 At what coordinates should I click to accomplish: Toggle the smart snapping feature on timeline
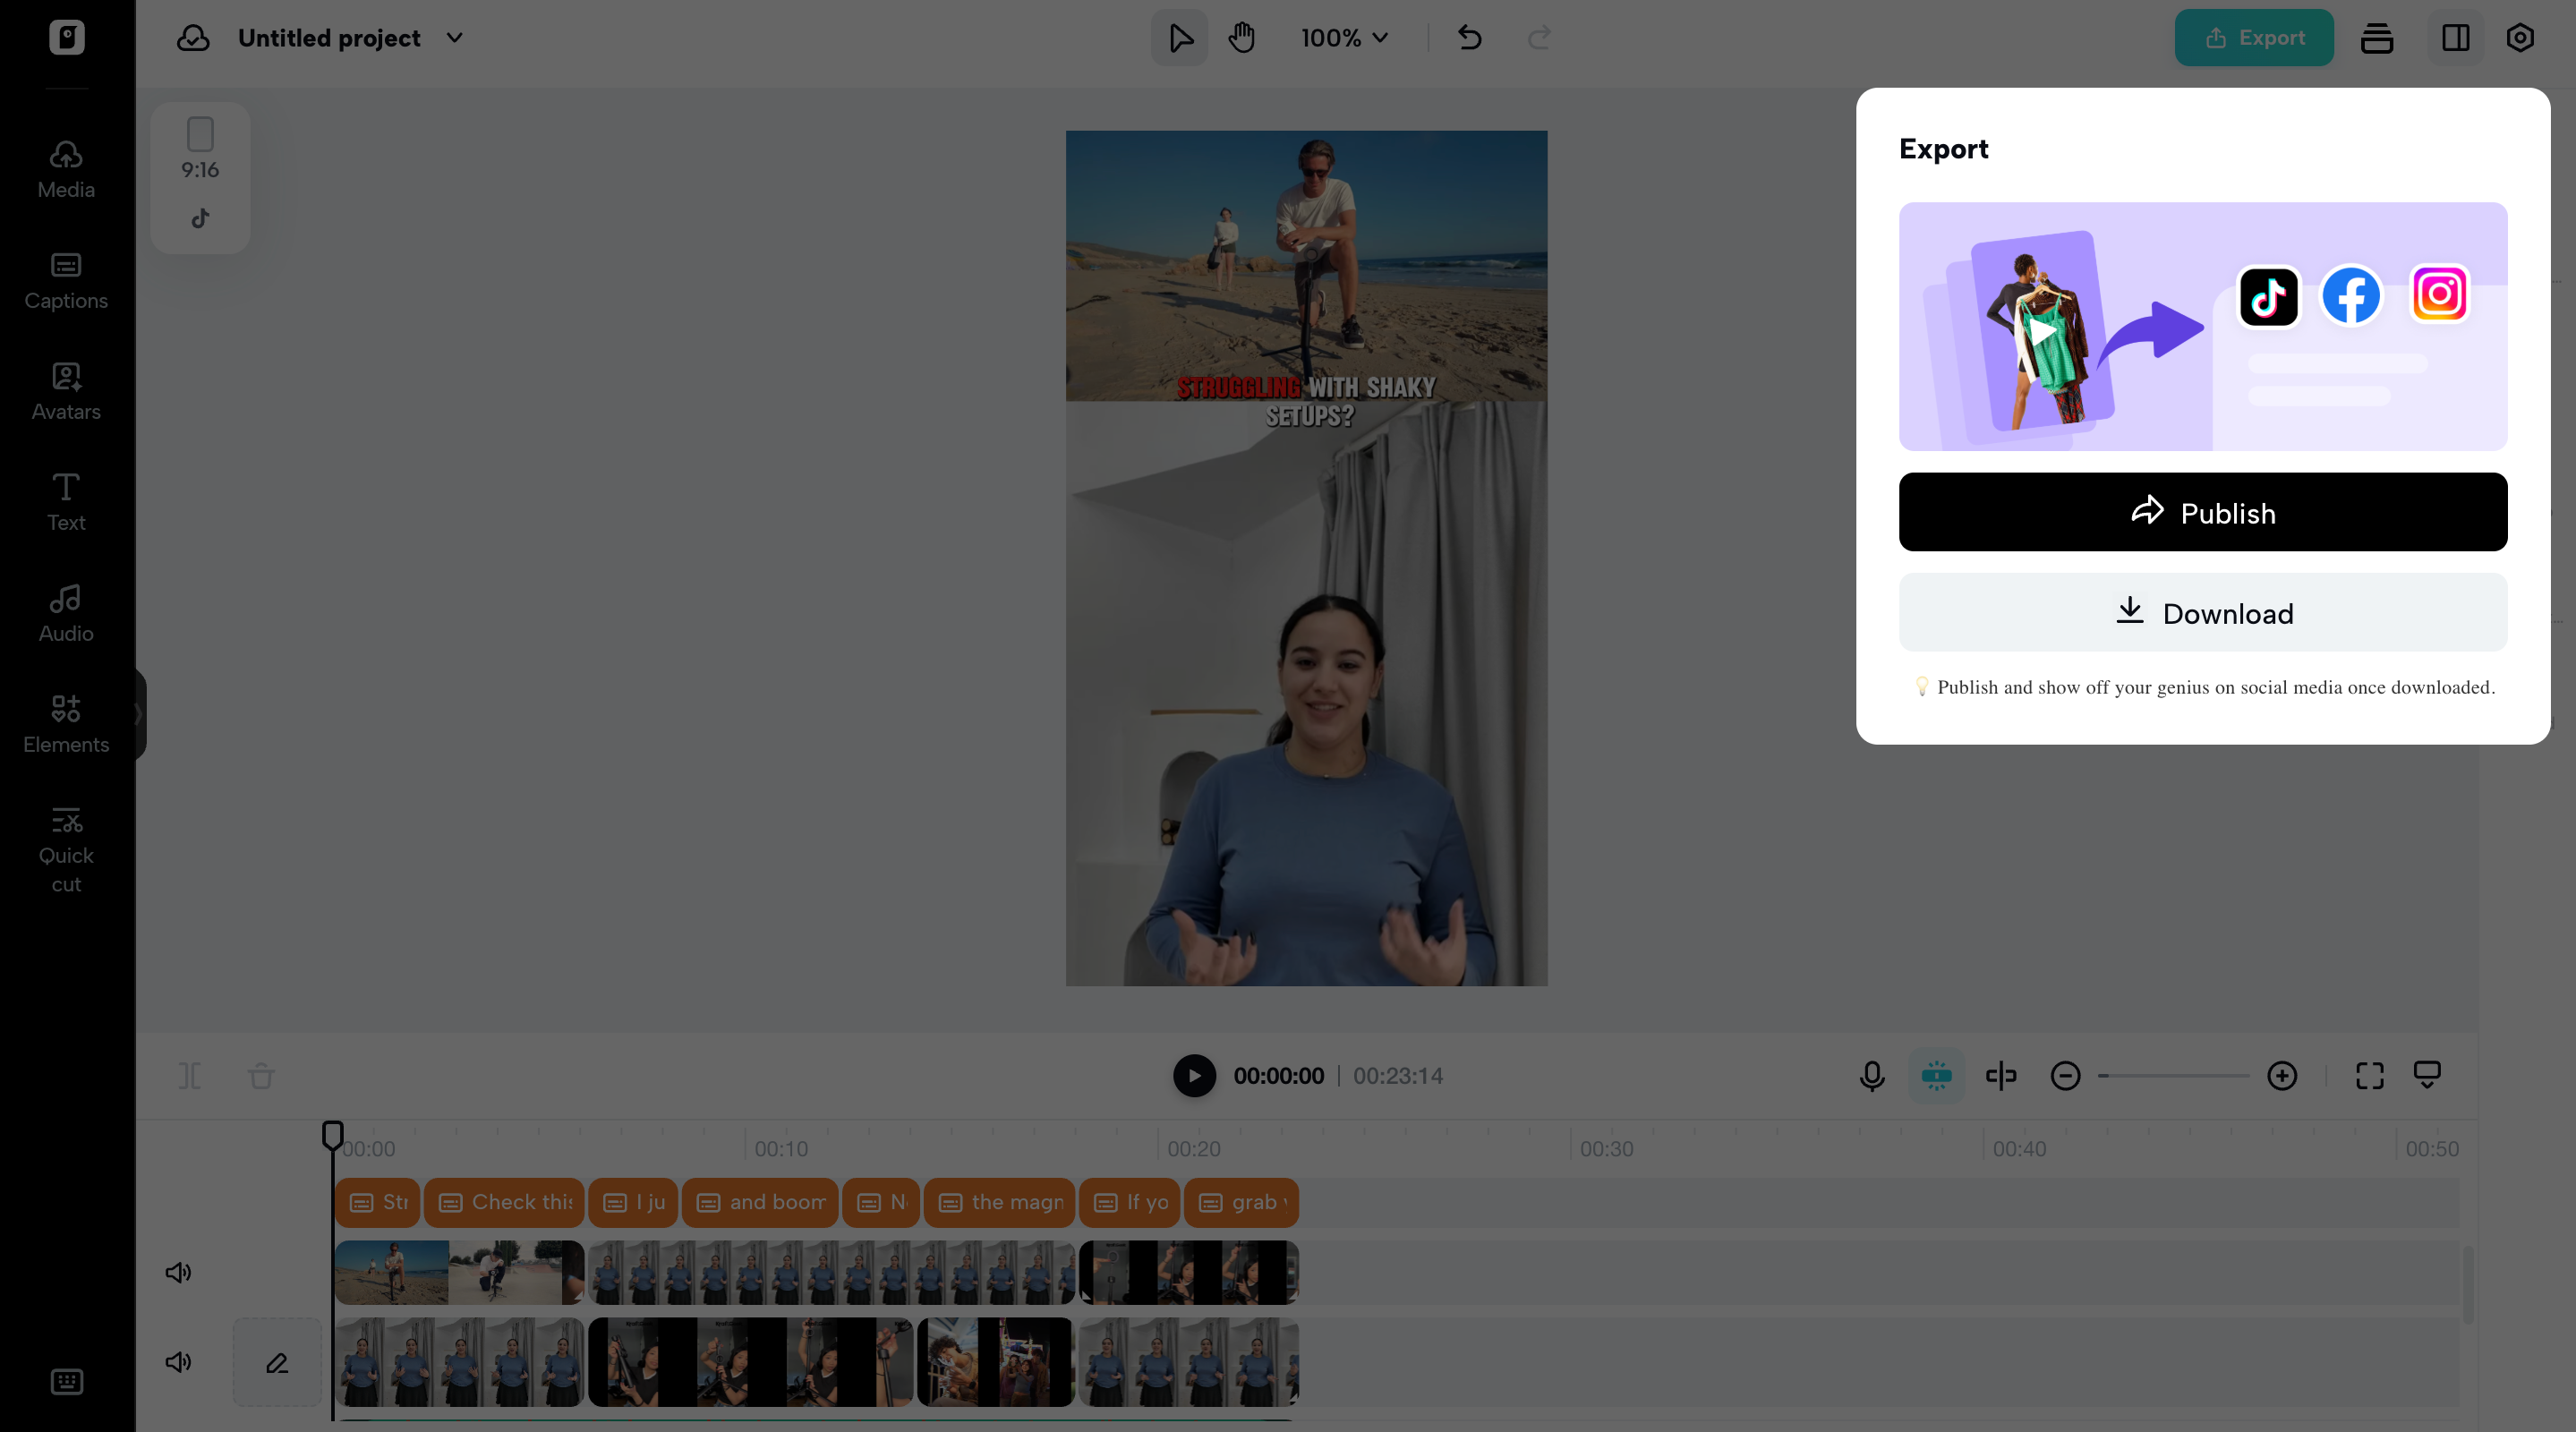pos(1937,1076)
